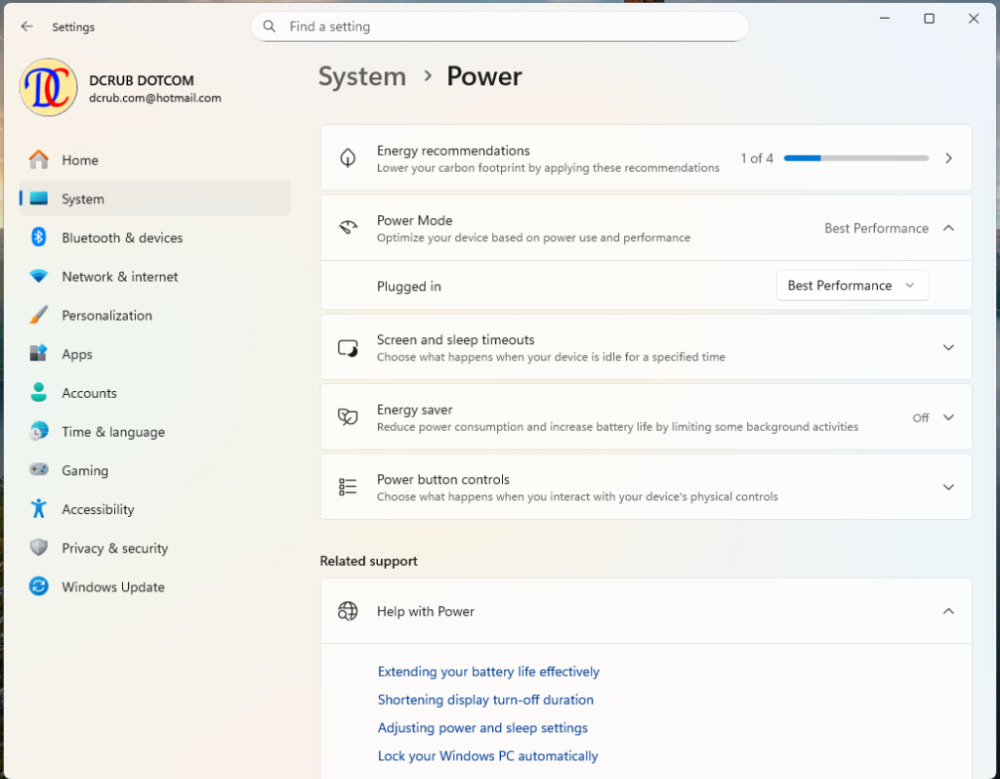Click the Energy recommendations progress bar

(855, 157)
